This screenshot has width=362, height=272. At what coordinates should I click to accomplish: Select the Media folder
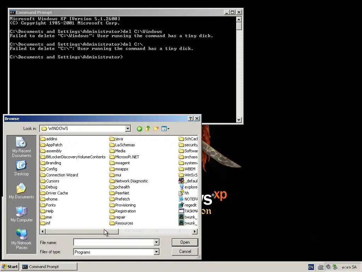coord(117,151)
